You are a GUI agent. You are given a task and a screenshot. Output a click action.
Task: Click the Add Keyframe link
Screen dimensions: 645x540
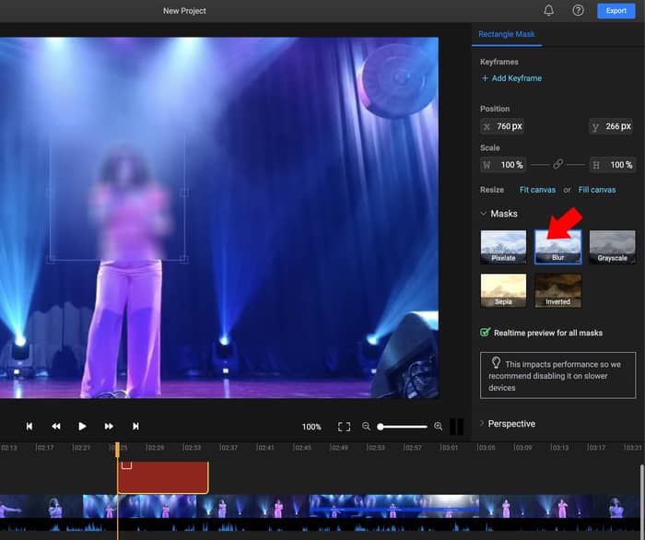click(511, 78)
